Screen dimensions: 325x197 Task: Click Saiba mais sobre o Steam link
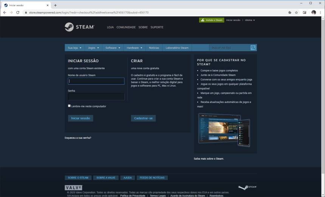209,159
